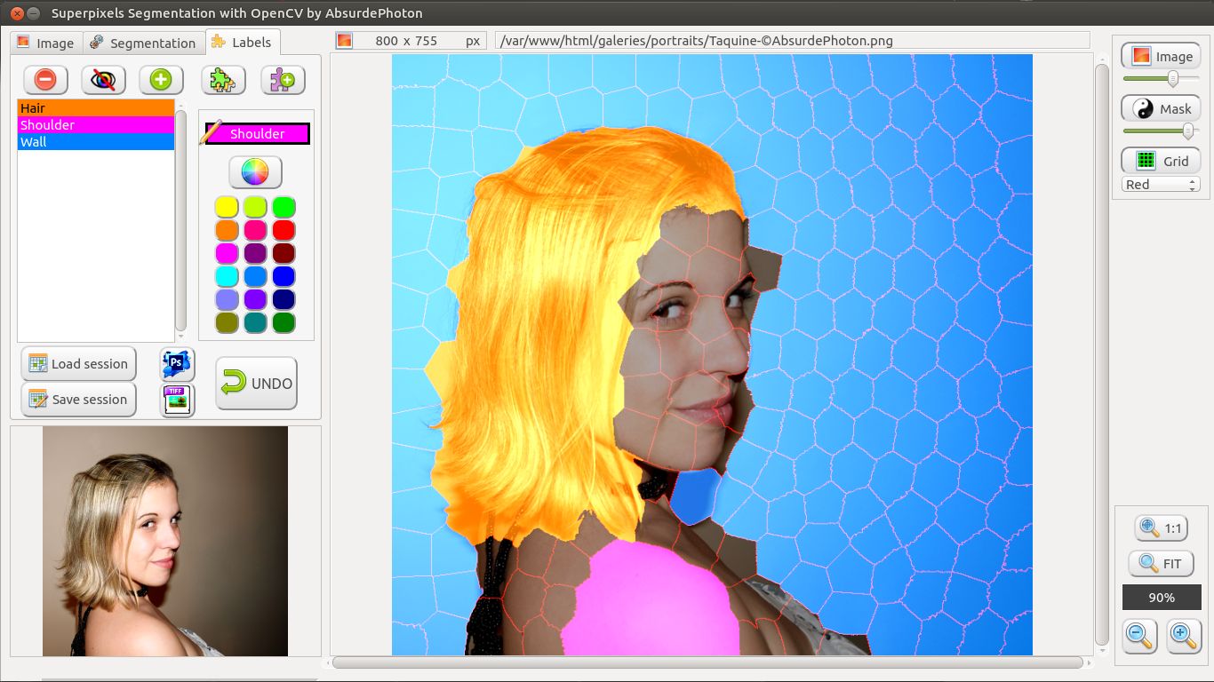Toggle the Grid overlay button
Screen dimensions: 1214x682
[x=1161, y=161]
